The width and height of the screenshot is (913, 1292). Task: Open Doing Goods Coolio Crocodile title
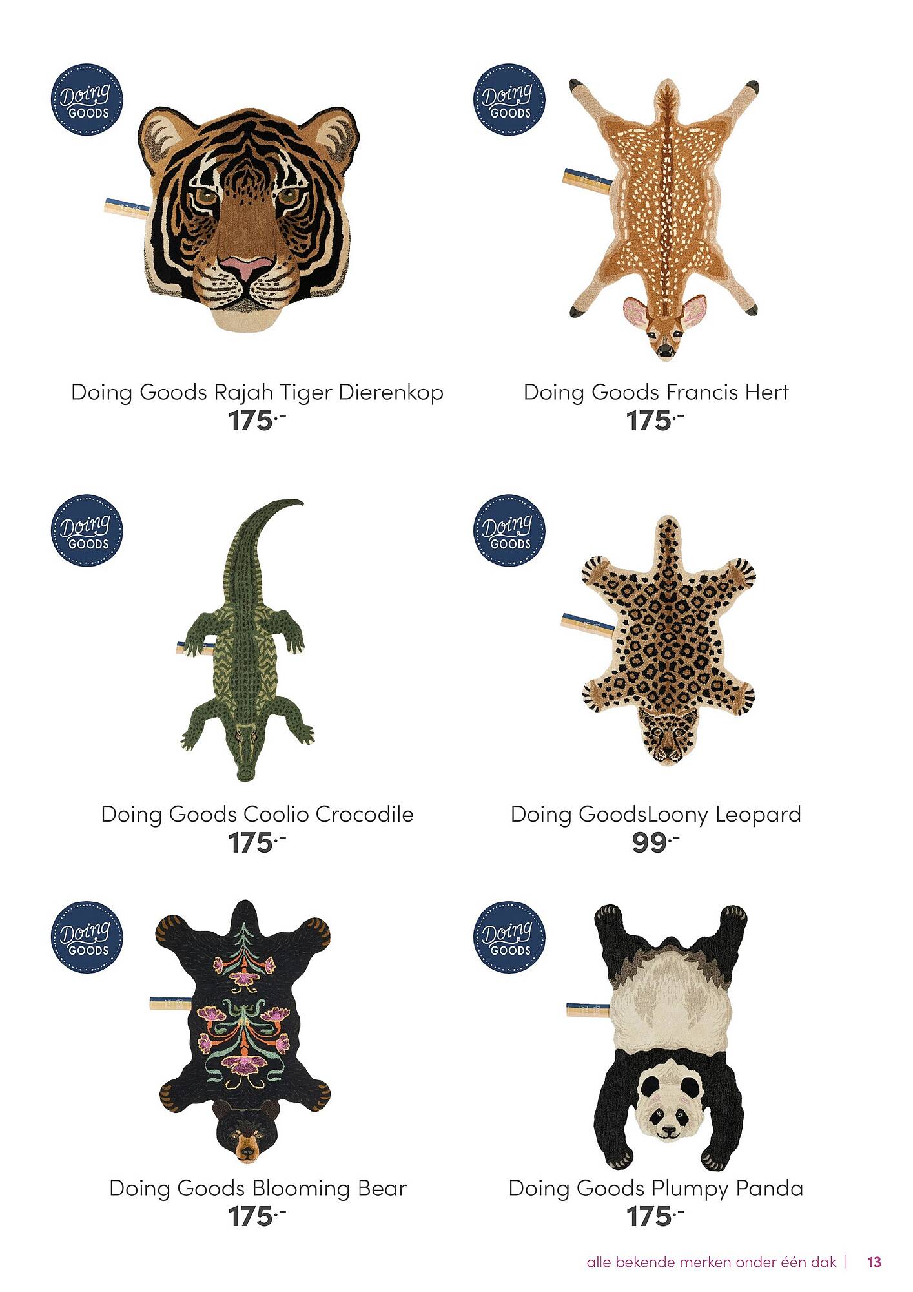pos(257,814)
